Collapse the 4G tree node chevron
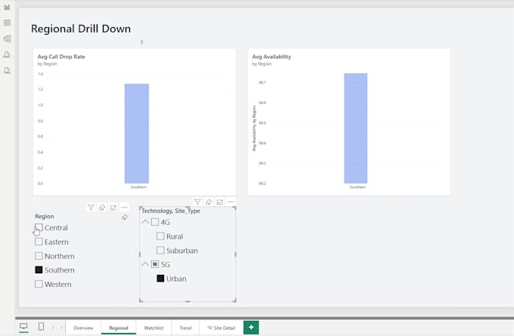 pyautogui.click(x=145, y=222)
